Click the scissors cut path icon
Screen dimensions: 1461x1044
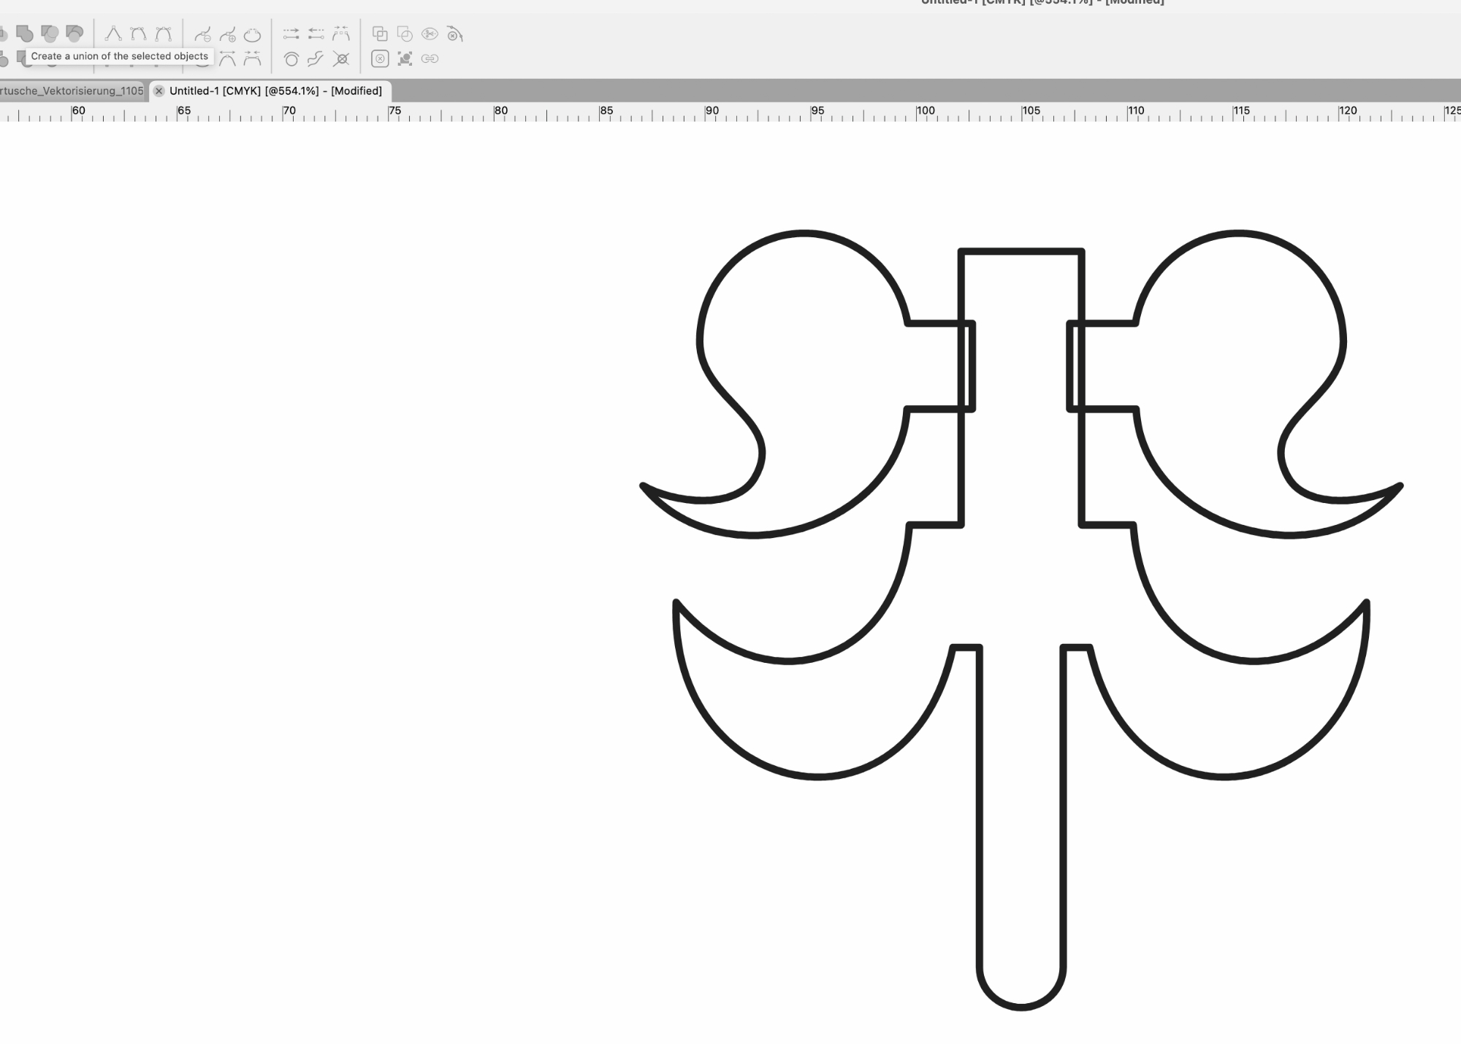430,34
